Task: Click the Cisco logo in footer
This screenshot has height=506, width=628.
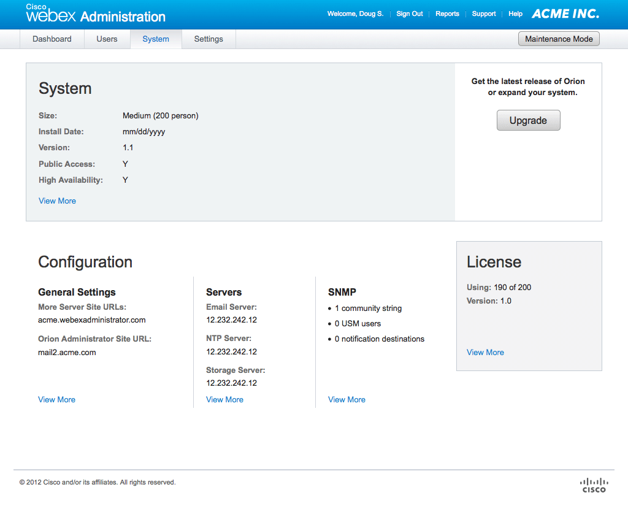Action: point(593,485)
